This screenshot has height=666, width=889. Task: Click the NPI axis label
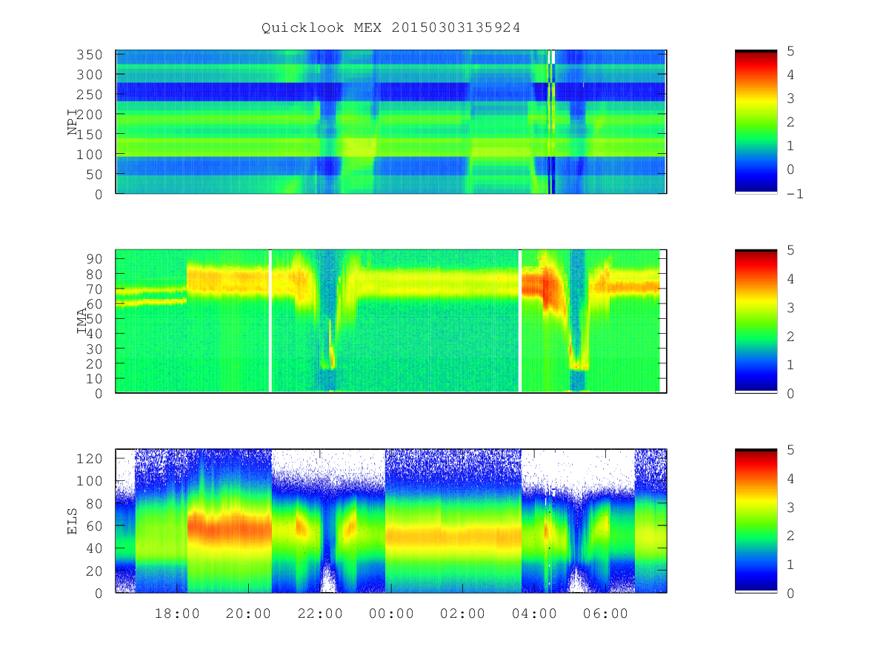point(73,122)
